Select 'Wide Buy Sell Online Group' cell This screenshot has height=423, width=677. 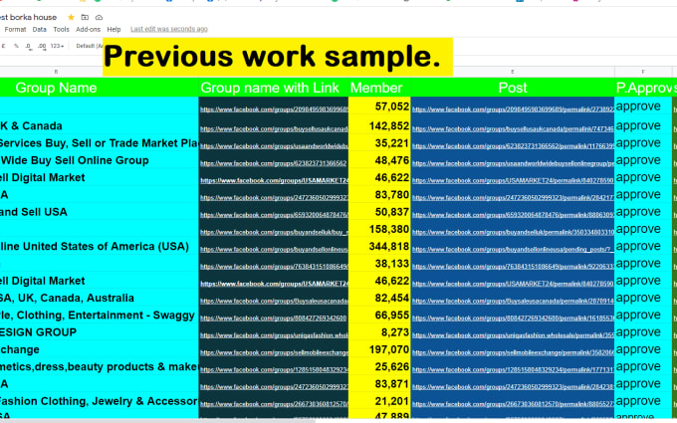click(x=100, y=160)
